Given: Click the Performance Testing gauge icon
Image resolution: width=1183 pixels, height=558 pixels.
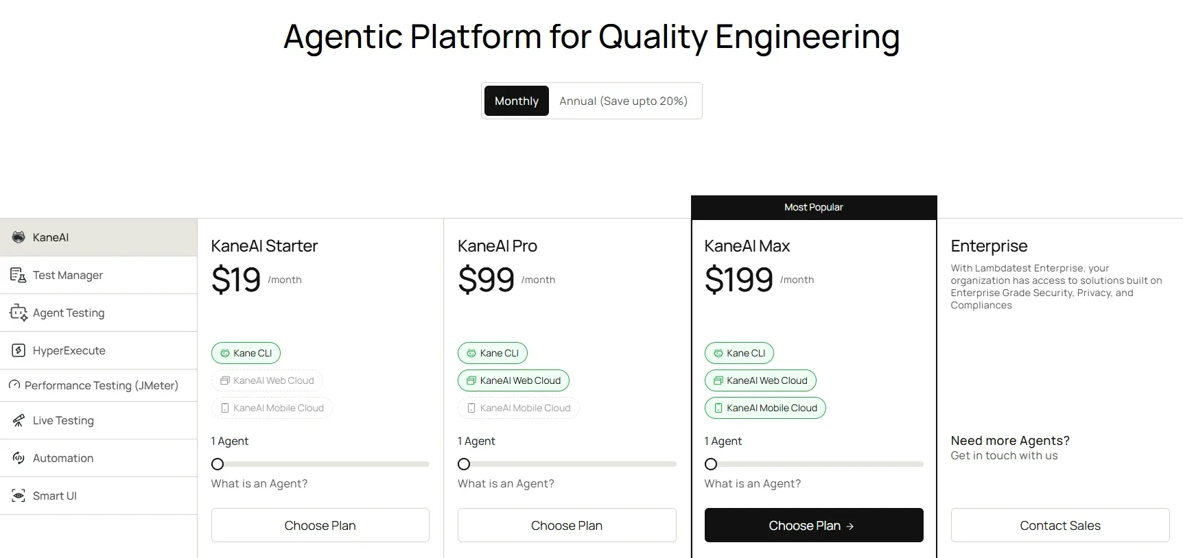Looking at the screenshot, I should coord(14,385).
